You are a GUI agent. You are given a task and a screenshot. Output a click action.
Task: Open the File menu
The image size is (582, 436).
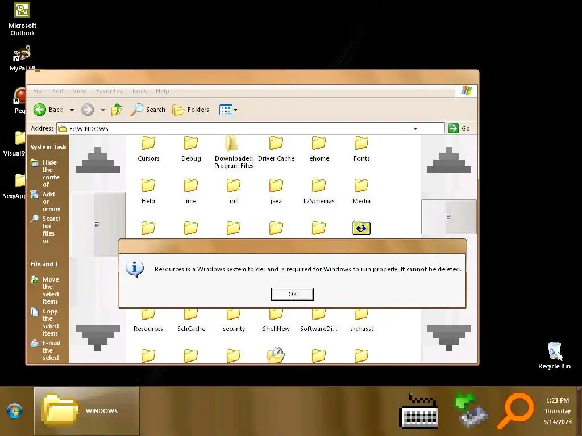coord(38,91)
